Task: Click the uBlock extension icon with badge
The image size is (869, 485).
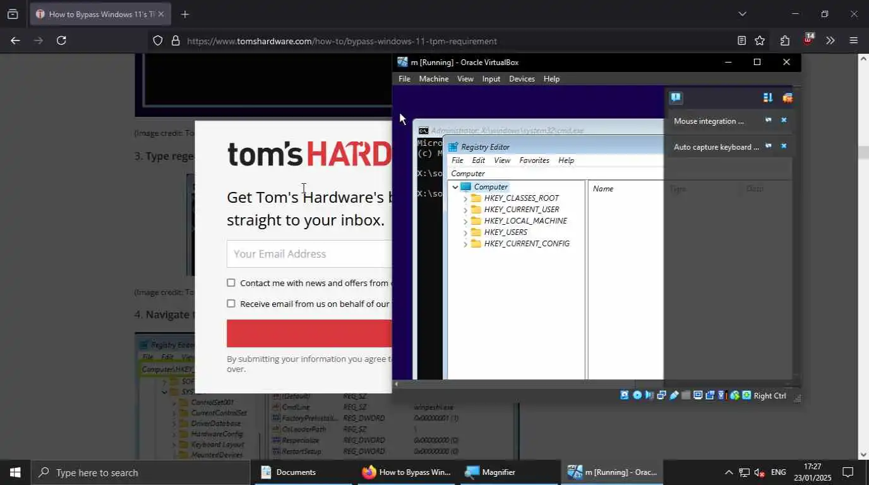Action: (808, 39)
